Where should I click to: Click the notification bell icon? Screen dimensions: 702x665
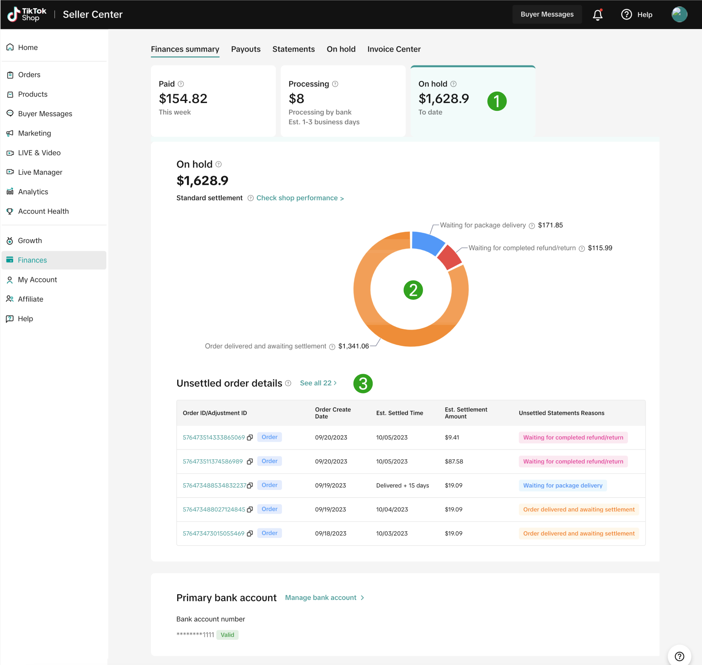click(x=597, y=15)
